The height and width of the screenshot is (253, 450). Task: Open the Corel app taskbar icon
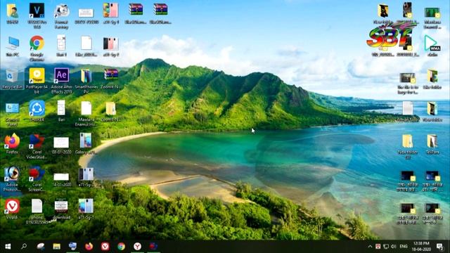click(153, 247)
